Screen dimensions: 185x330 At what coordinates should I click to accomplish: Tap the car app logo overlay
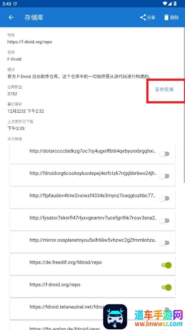(115, 317)
